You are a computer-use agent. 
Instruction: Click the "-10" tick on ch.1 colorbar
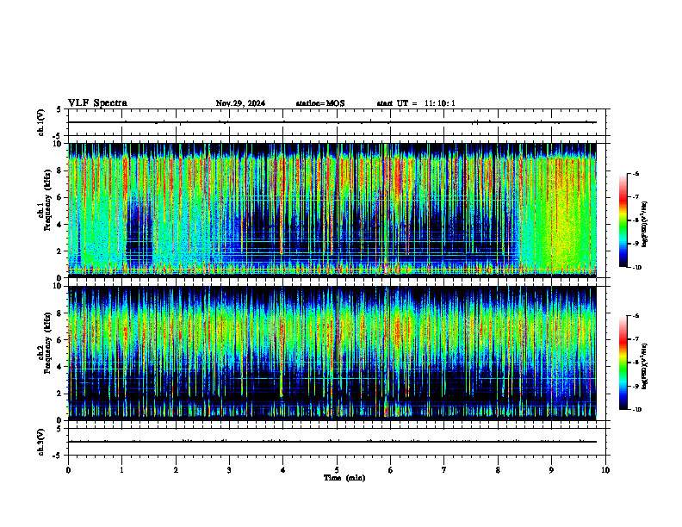(x=636, y=268)
